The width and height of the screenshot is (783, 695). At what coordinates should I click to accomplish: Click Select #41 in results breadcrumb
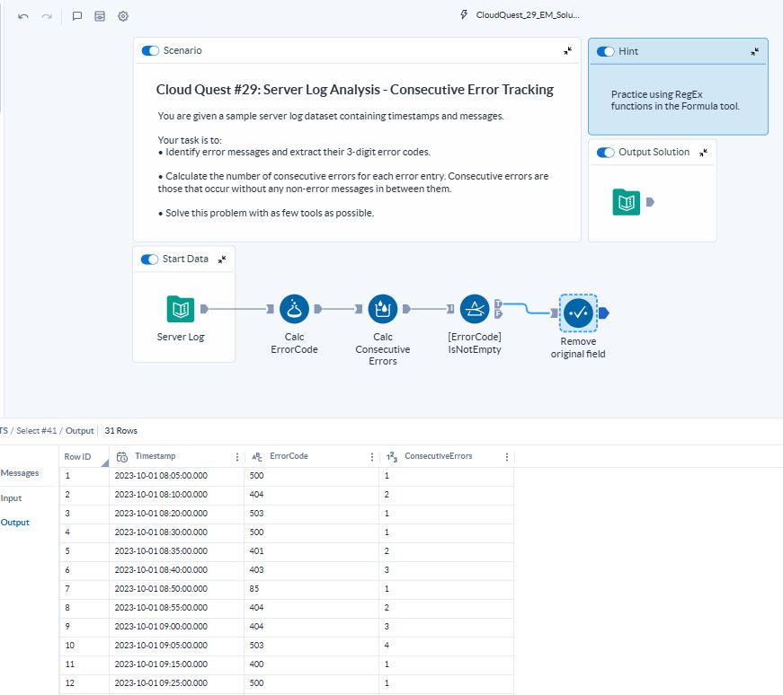tap(37, 431)
